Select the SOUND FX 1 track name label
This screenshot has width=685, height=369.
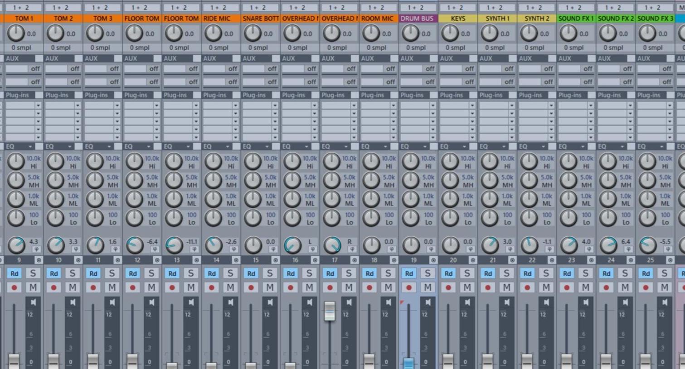tap(576, 19)
